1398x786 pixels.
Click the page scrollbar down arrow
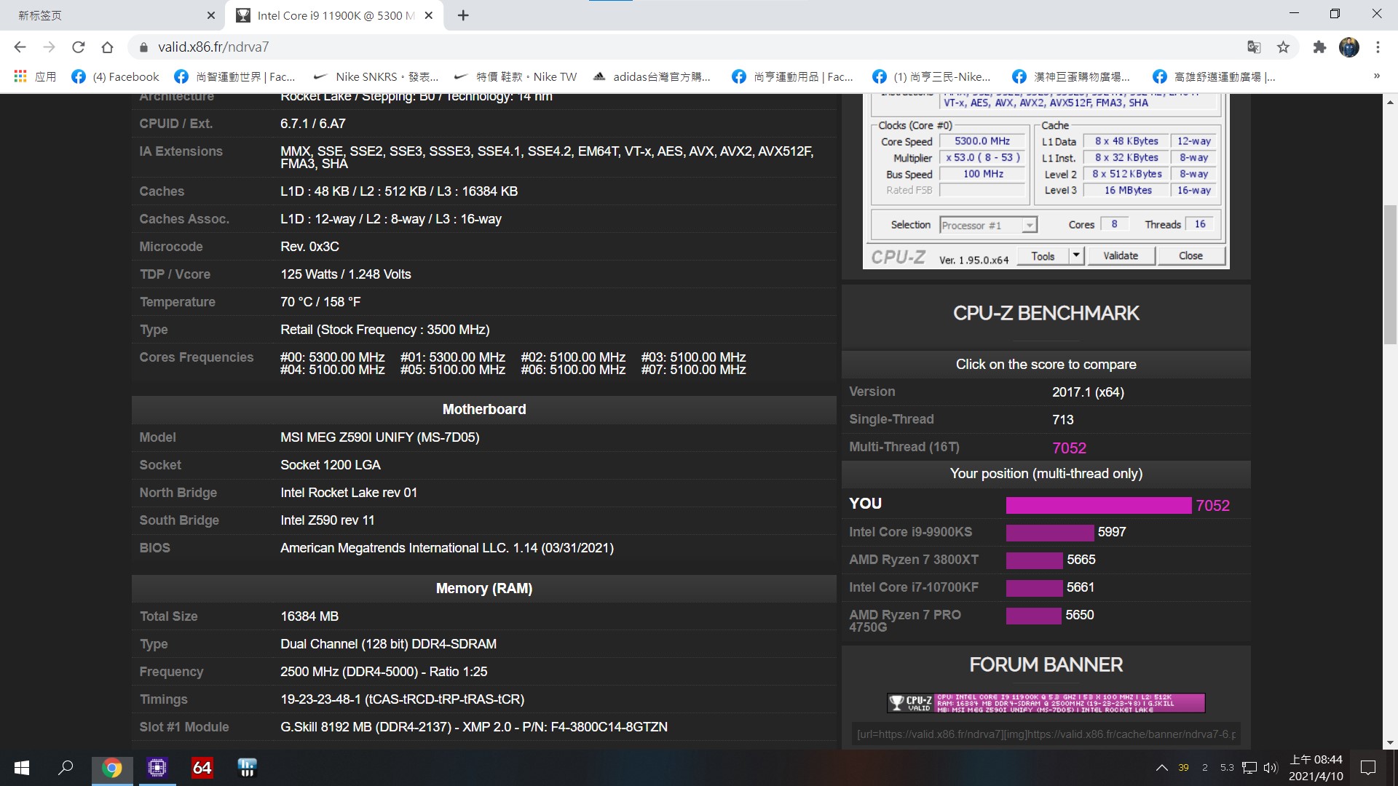[1390, 742]
